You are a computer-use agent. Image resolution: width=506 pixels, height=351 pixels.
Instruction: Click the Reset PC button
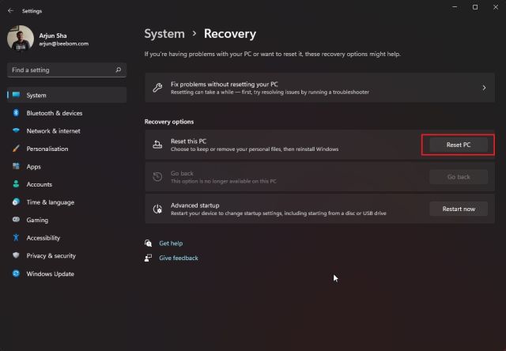459,145
